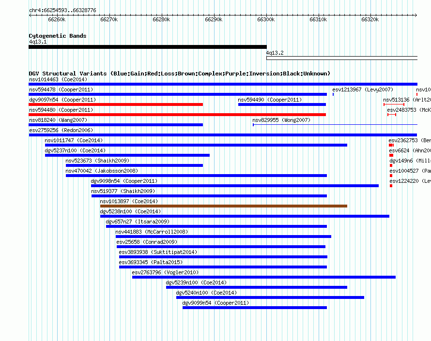Click the nsv1014463 (Coe2014) label
The image size is (431, 341).
58,79
